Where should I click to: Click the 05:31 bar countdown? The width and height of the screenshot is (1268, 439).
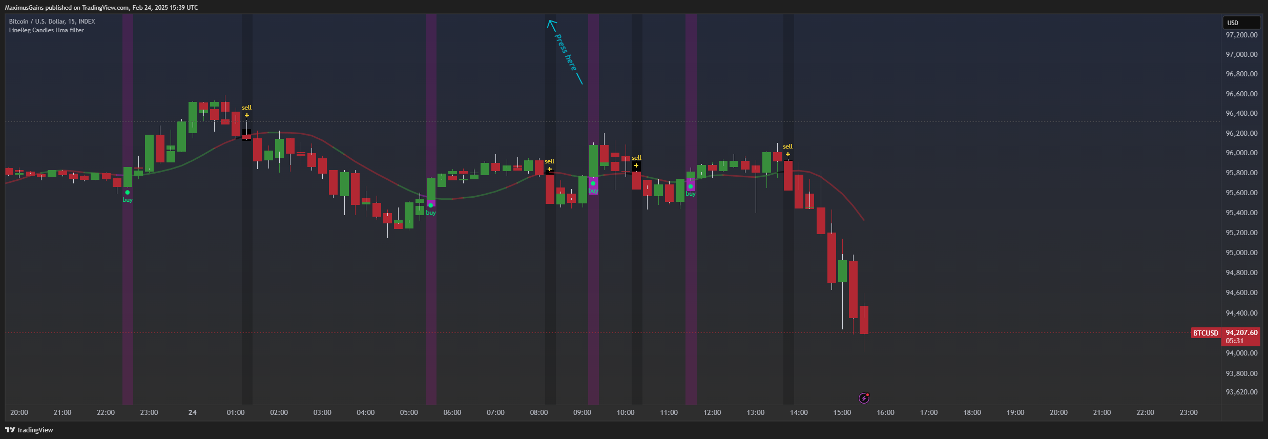pos(1235,341)
